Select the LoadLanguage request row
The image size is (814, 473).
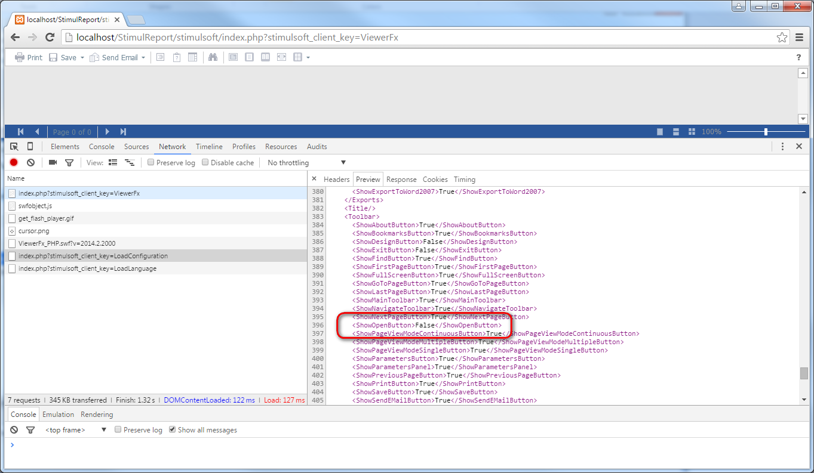coord(155,268)
